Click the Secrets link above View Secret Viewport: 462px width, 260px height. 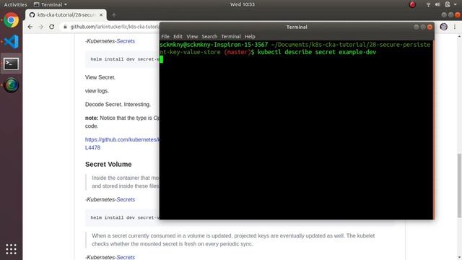tap(126, 41)
